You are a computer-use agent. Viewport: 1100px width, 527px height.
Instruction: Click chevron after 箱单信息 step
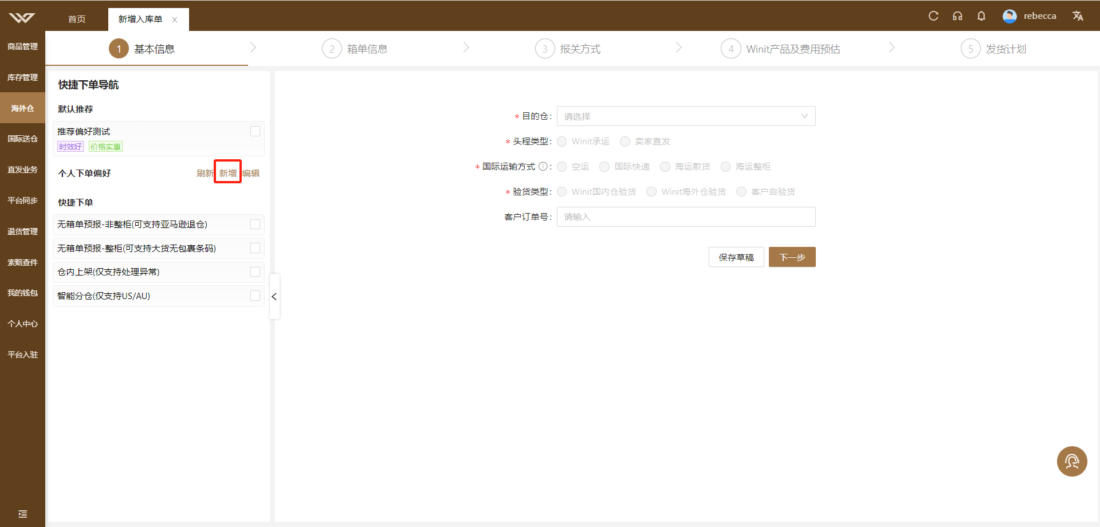click(x=466, y=48)
